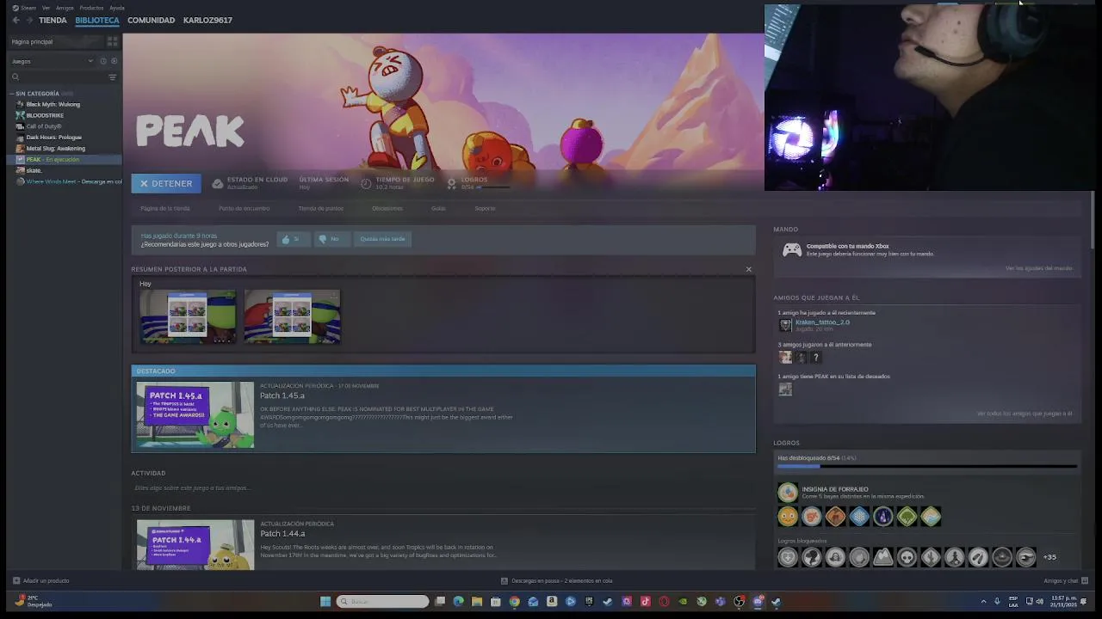Click the recent activity clock filter icon
The image size is (1102, 619).
click(102, 61)
